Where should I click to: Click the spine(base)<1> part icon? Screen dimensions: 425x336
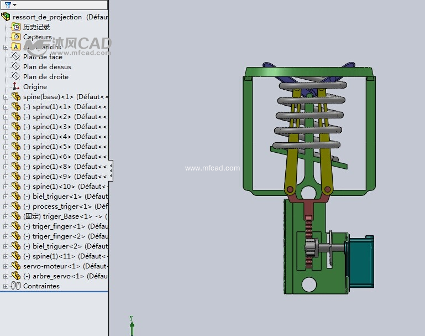pyautogui.click(x=16, y=97)
